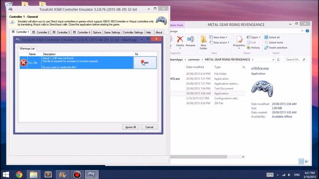Click the horizontal scrollbar in Explorer file list
This screenshot has height=179, width=319.
pos(198,157)
